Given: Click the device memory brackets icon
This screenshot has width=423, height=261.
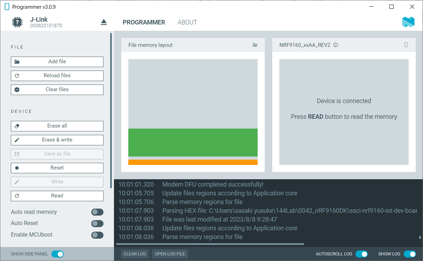Looking at the screenshot, I should pyautogui.click(x=406, y=45).
